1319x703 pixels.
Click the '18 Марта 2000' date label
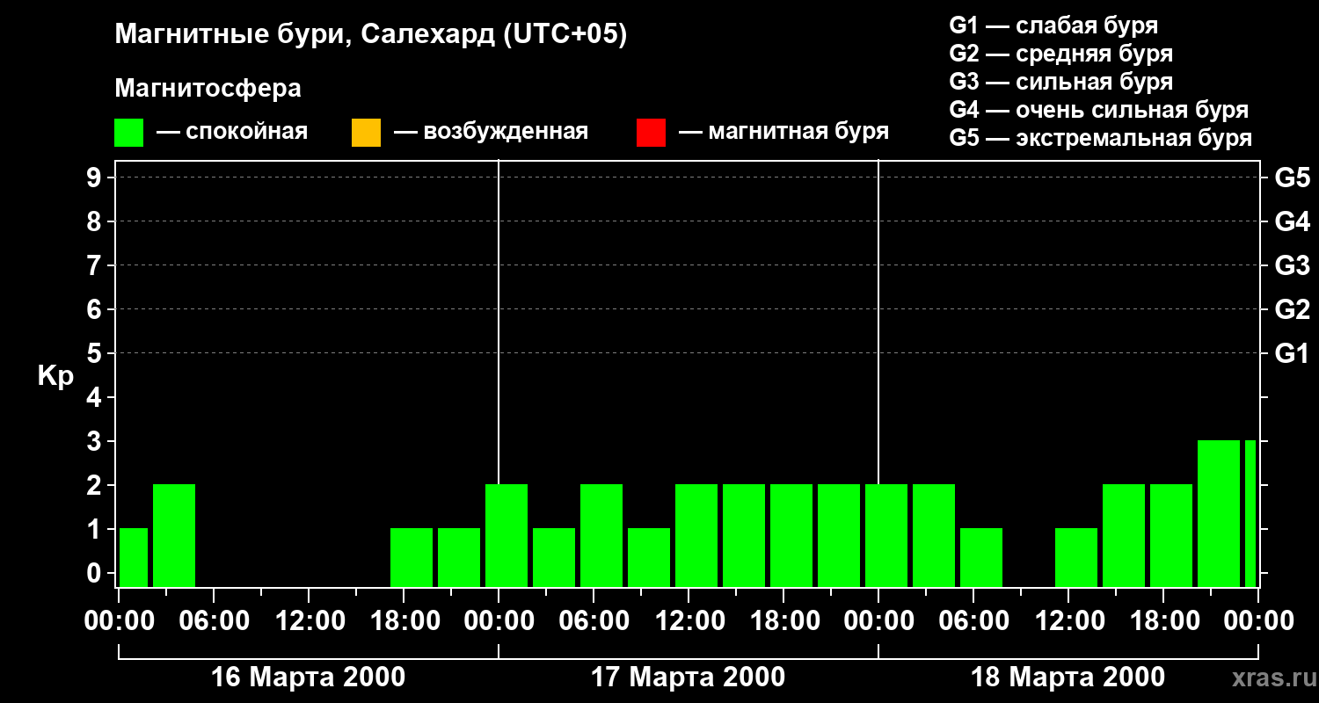coord(1068,678)
